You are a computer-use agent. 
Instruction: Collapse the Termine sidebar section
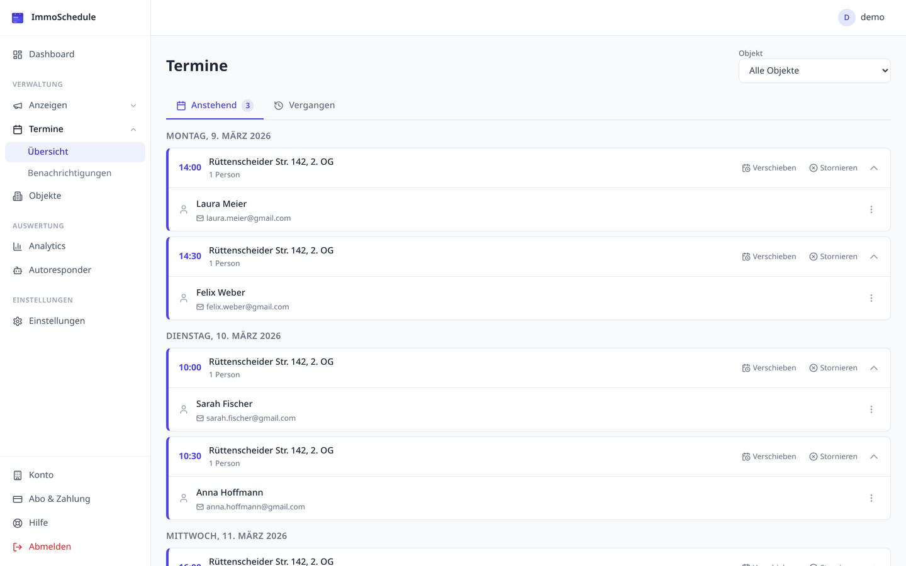(133, 130)
